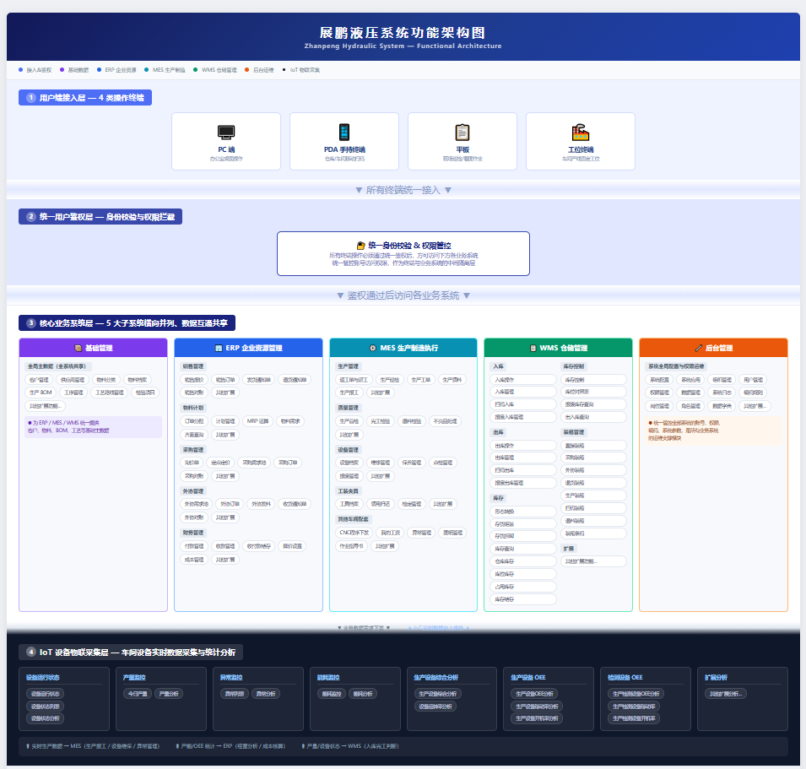Click the ERP 企业资源 legend label
Viewport: 806px width, 769px height.
click(x=121, y=70)
